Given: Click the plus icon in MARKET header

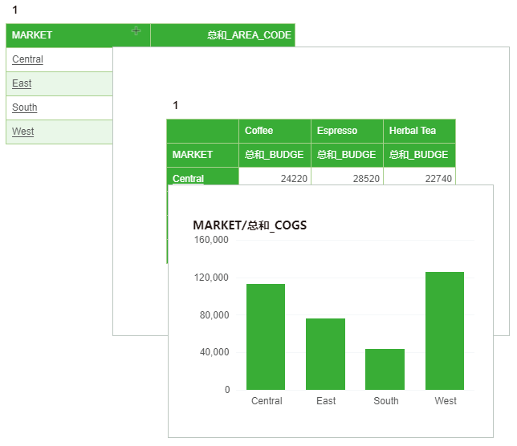Looking at the screenshot, I should pos(136,31).
